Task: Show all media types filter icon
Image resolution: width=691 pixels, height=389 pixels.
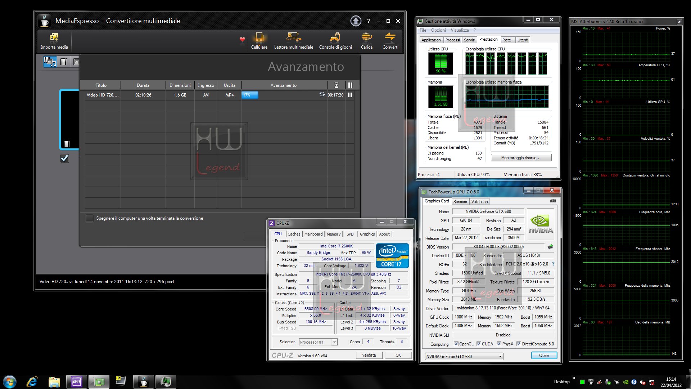Action: point(50,62)
